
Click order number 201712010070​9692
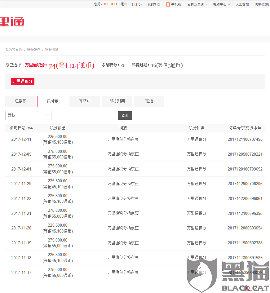[x=245, y=169]
